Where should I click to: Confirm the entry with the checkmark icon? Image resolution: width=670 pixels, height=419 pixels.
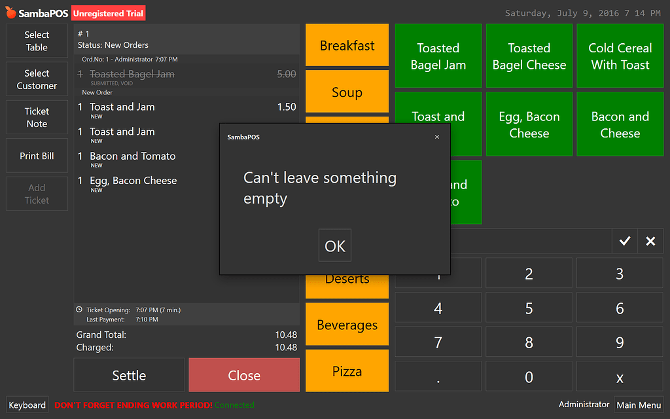pyautogui.click(x=624, y=241)
